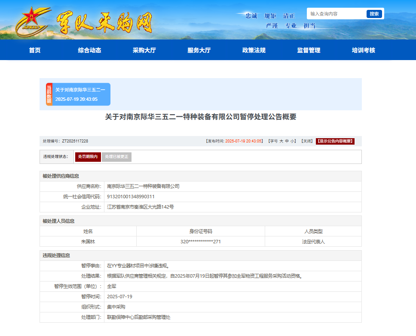Open 监督管理 from the navigation bar
The image size is (416, 336).
point(309,50)
